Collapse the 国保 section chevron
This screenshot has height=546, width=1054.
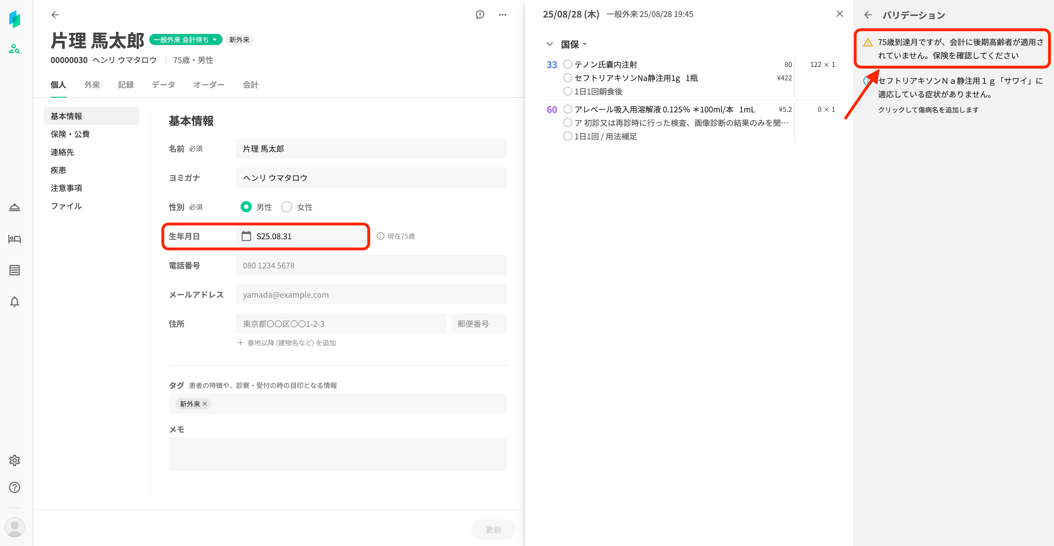pos(549,44)
